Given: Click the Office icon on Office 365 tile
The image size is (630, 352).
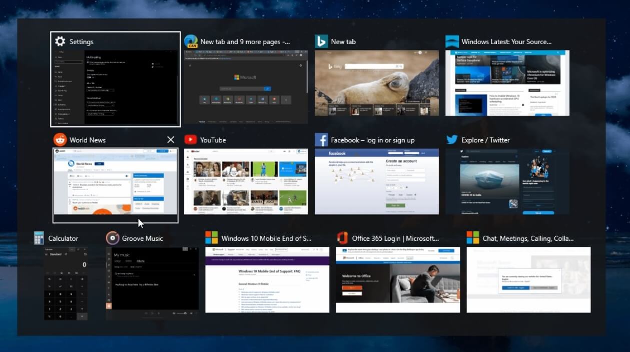Looking at the screenshot, I should tap(343, 238).
